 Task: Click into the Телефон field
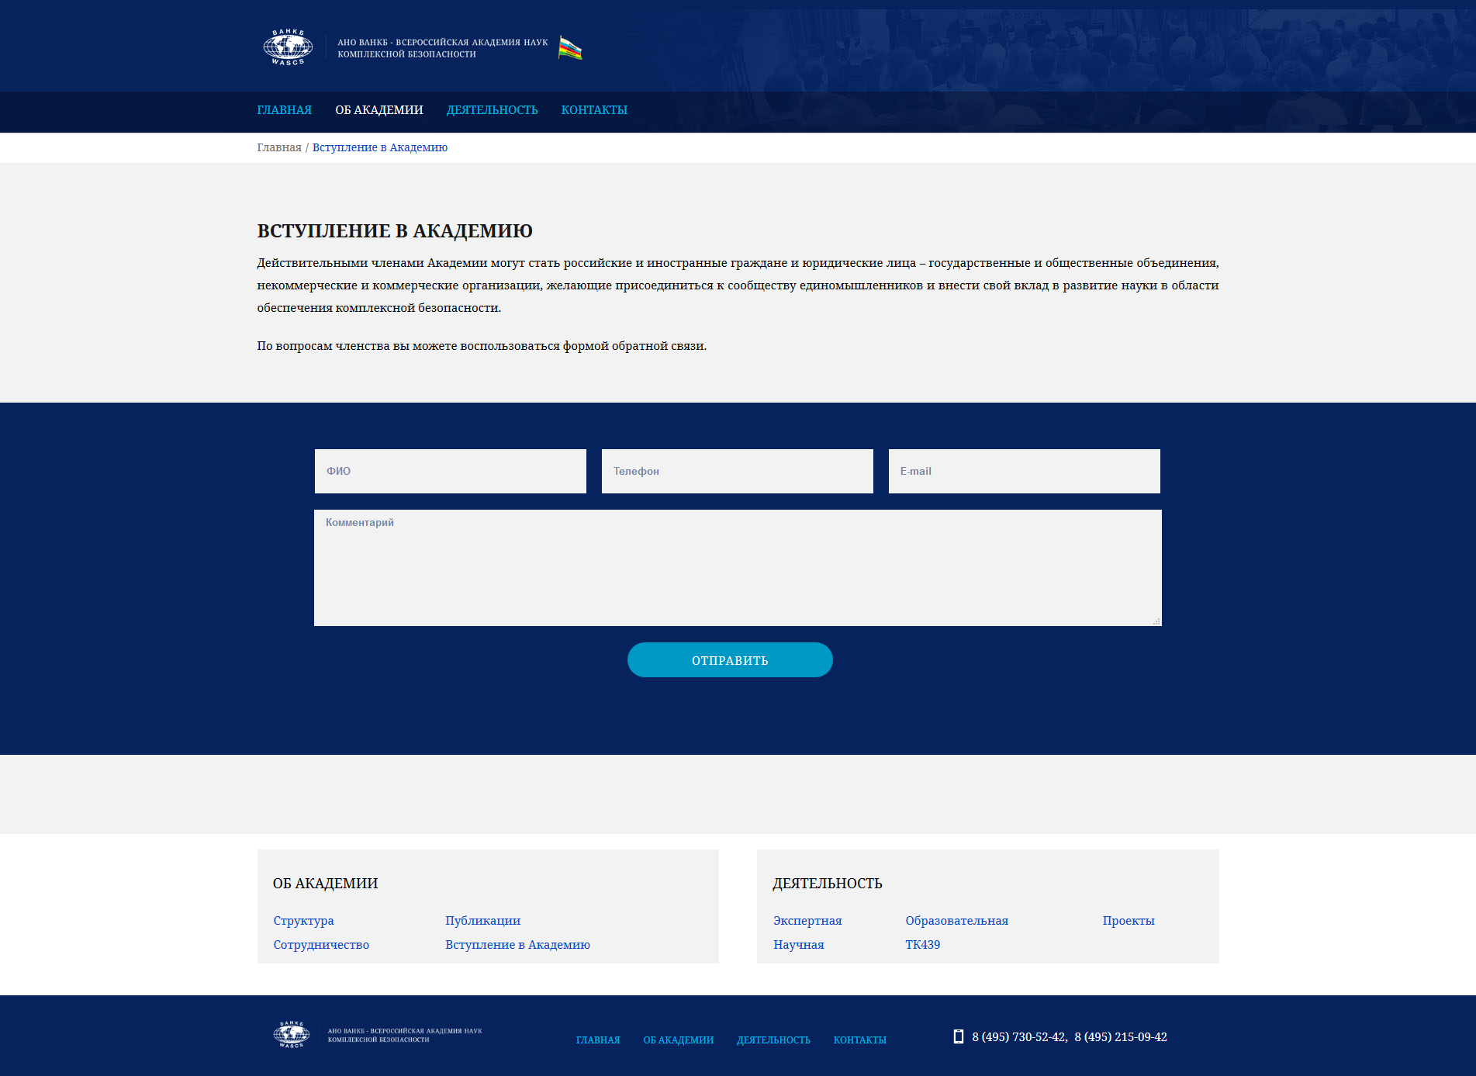(737, 471)
